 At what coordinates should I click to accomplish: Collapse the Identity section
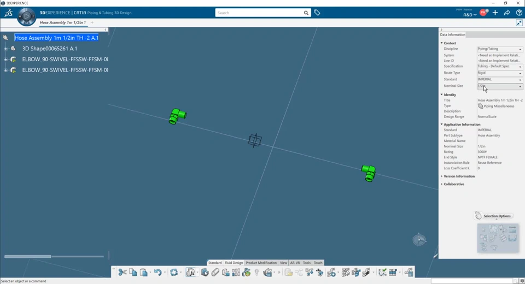coord(442,94)
